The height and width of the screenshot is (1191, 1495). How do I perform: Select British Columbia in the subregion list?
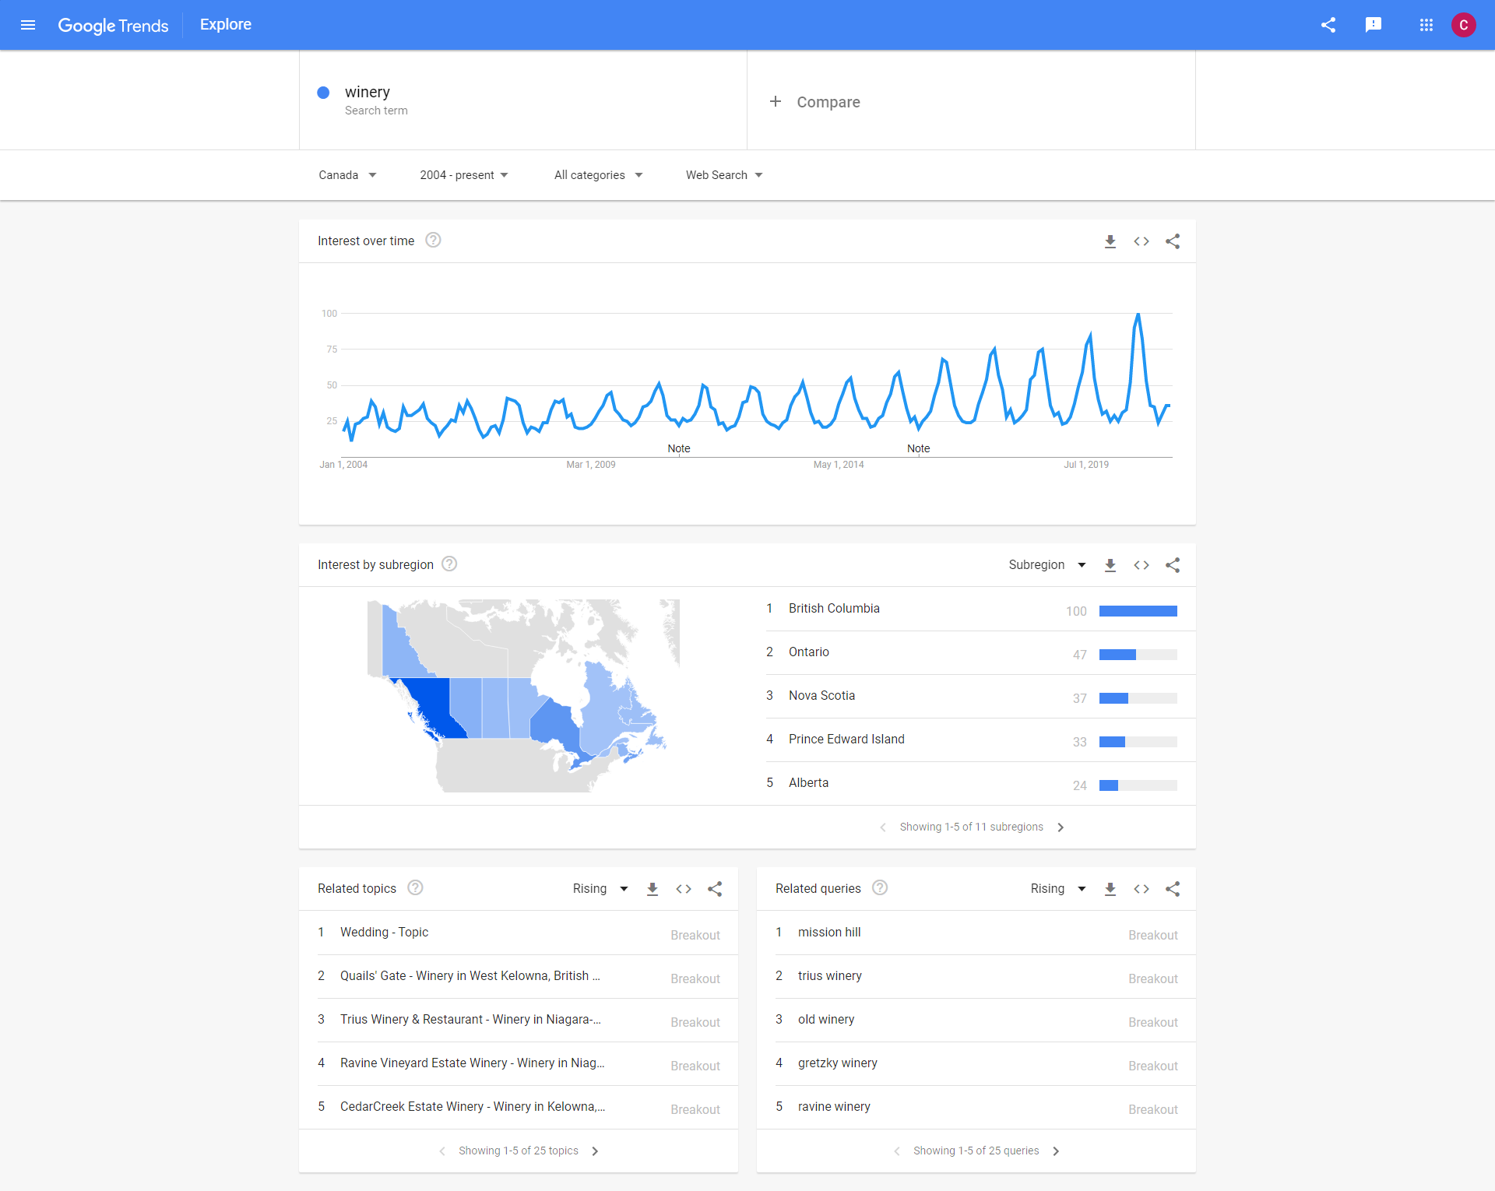834,609
